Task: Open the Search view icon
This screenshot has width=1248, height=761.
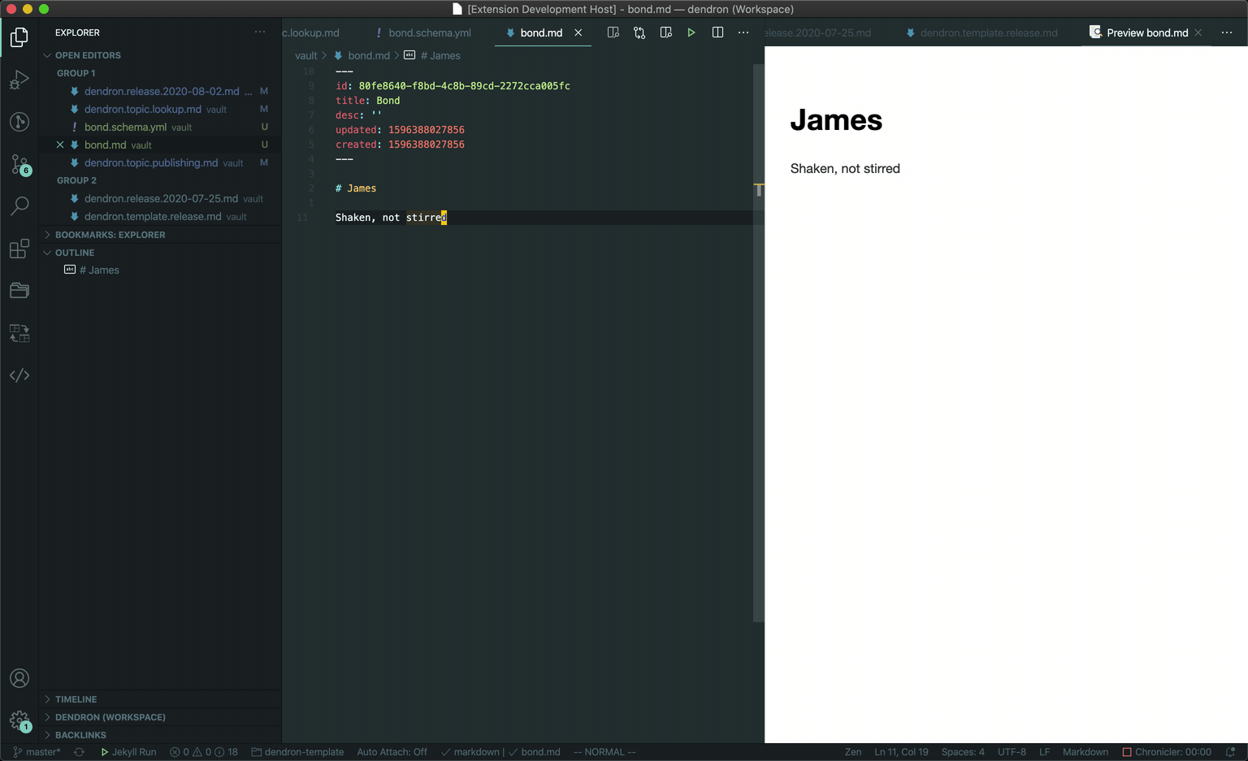Action: 19,206
